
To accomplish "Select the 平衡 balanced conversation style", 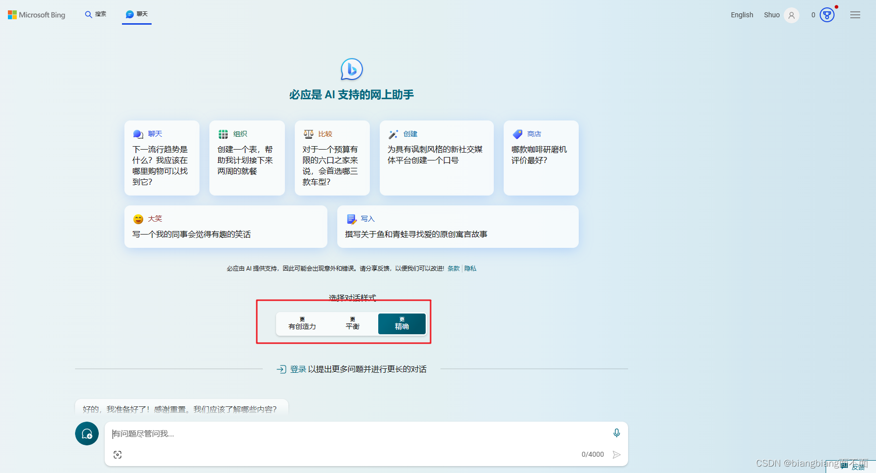I will pyautogui.click(x=353, y=324).
